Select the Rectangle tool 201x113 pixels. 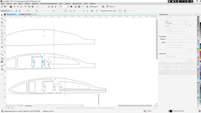point(2,36)
